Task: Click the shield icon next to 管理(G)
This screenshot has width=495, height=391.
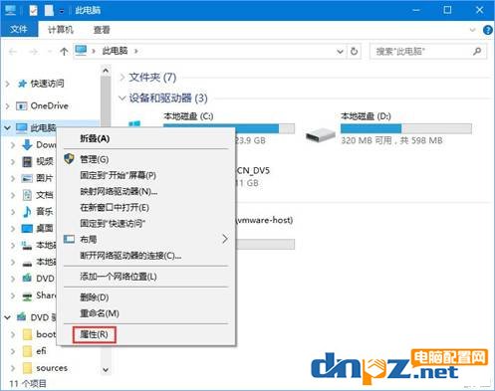Action: tap(69, 159)
